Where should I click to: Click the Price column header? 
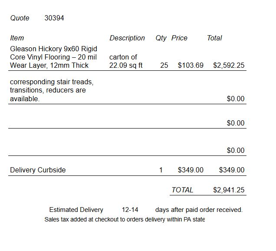(x=179, y=38)
